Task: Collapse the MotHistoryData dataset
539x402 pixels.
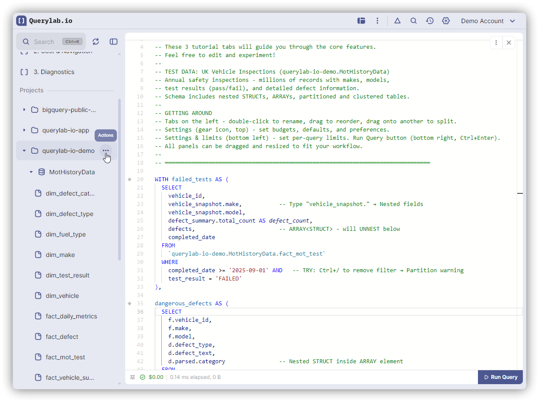Action: (x=31, y=172)
